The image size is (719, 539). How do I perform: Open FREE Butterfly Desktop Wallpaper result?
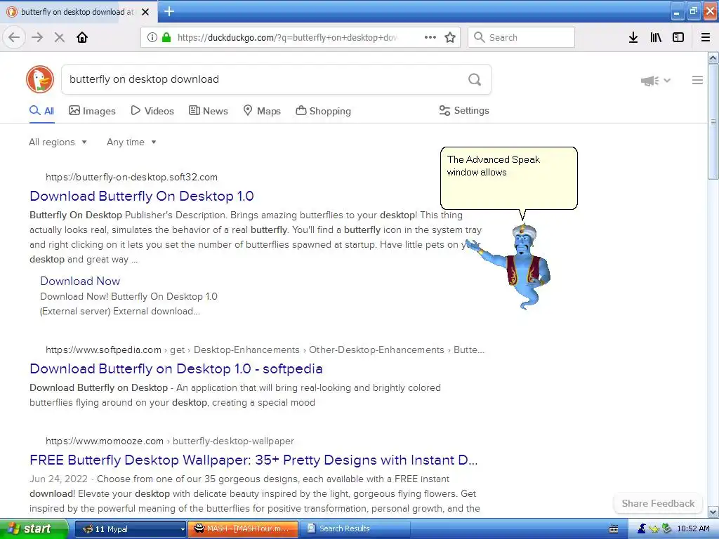pyautogui.click(x=253, y=460)
